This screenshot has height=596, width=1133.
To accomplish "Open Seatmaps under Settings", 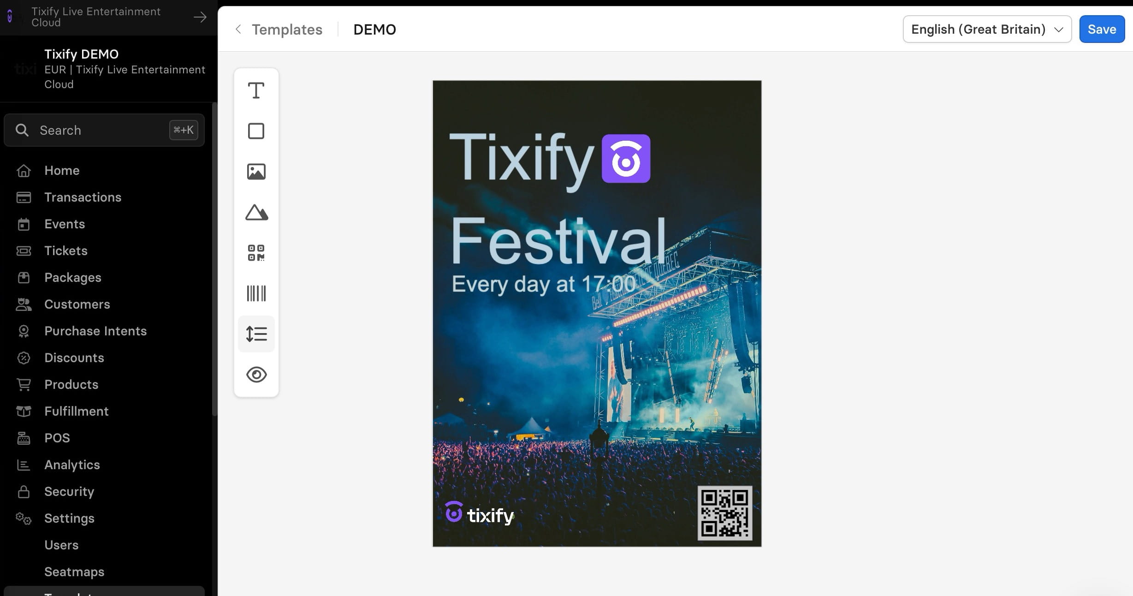I will [74, 572].
